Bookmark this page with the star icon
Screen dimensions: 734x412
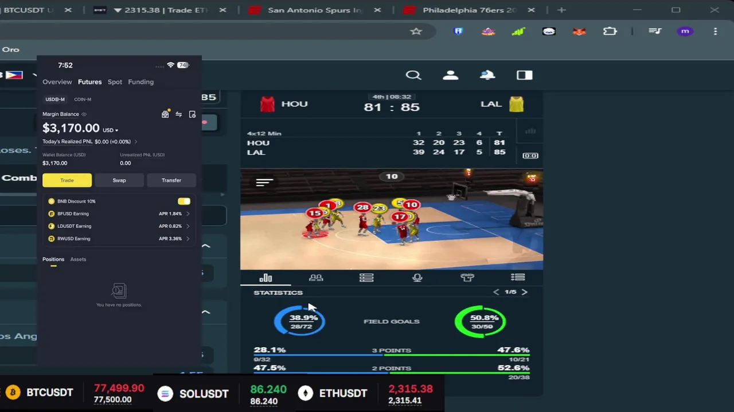(x=416, y=31)
